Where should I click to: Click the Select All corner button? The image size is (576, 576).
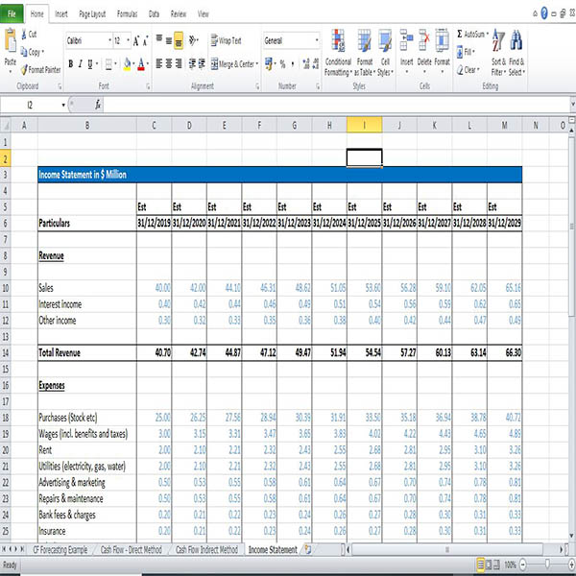(6, 126)
